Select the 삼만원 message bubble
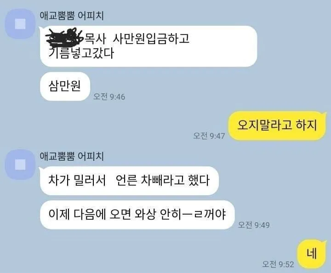This screenshot has width=331, height=273. click(65, 86)
